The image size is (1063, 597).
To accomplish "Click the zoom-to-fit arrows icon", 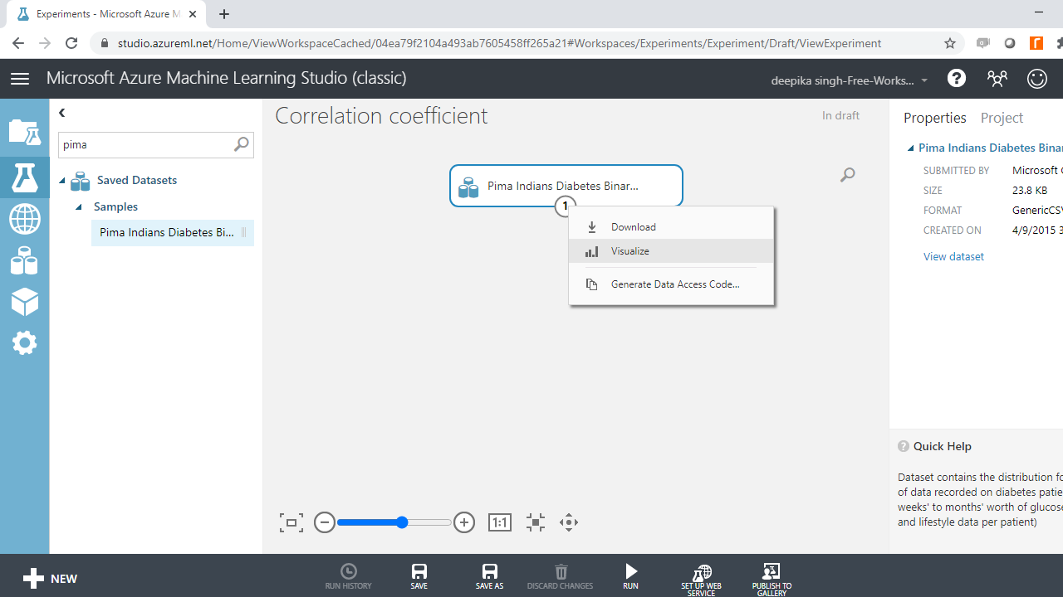I will point(536,522).
